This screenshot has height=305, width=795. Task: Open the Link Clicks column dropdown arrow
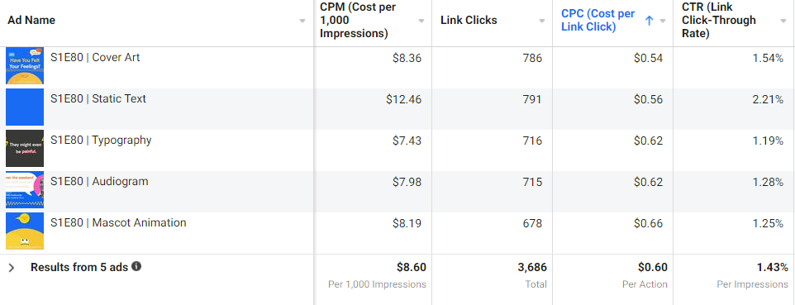pos(542,21)
